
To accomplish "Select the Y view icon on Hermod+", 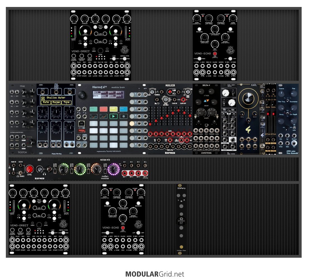I will tap(103, 116).
